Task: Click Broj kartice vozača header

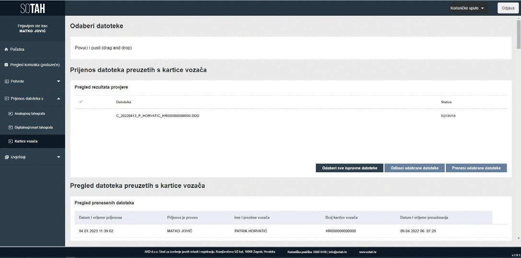Action: (342, 217)
